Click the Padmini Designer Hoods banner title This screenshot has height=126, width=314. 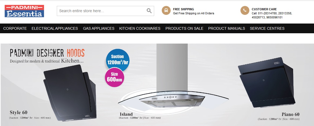coord(47,53)
